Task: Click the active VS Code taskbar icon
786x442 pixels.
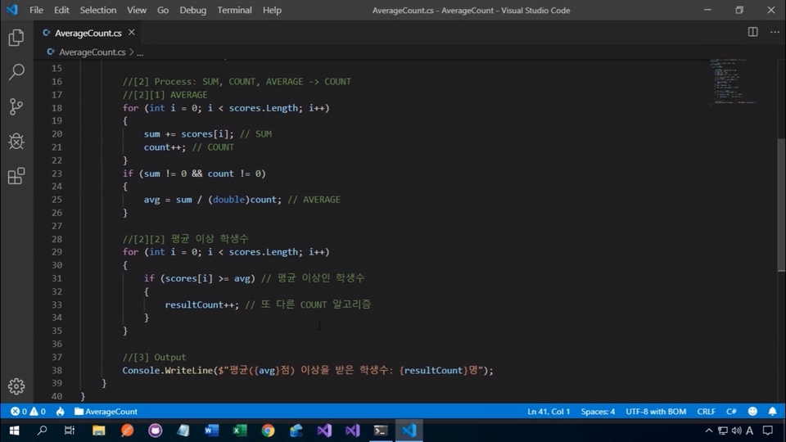Action: point(409,431)
